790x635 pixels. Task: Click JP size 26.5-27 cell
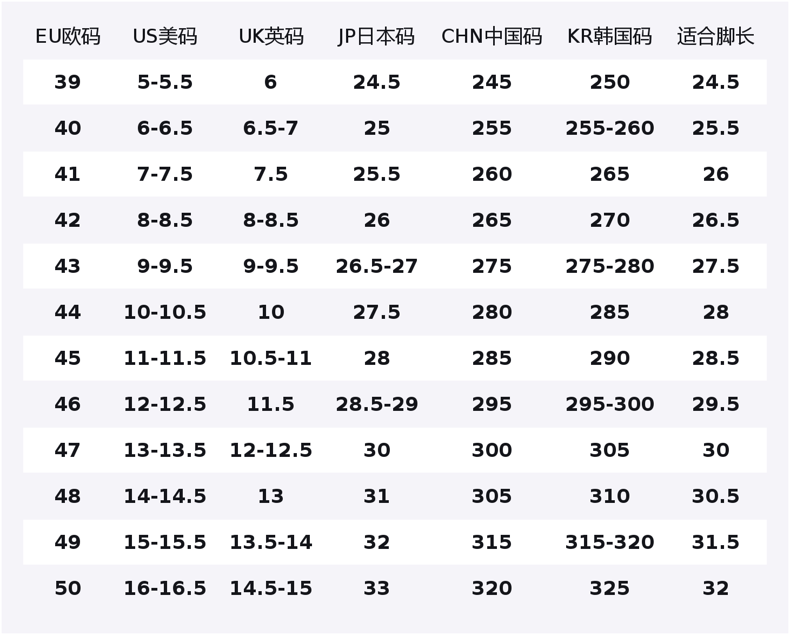pyautogui.click(x=376, y=266)
